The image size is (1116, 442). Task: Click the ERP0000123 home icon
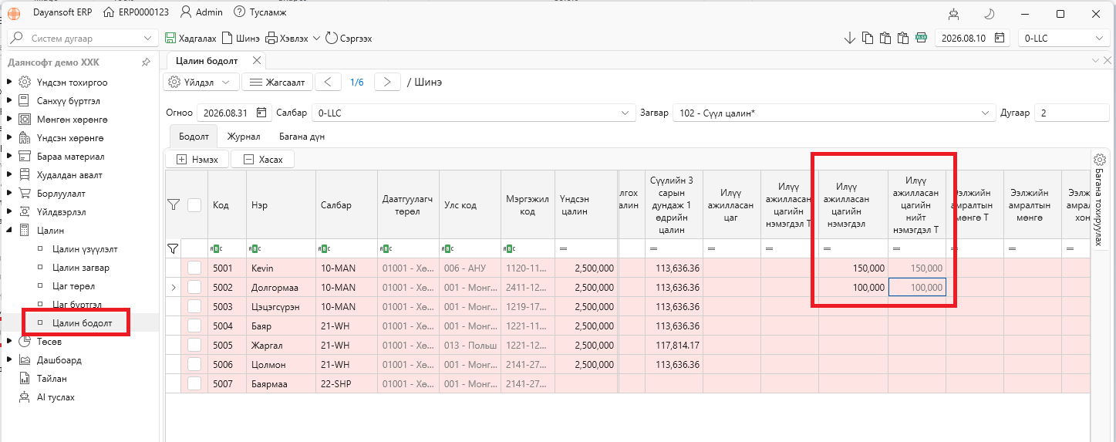(x=110, y=12)
